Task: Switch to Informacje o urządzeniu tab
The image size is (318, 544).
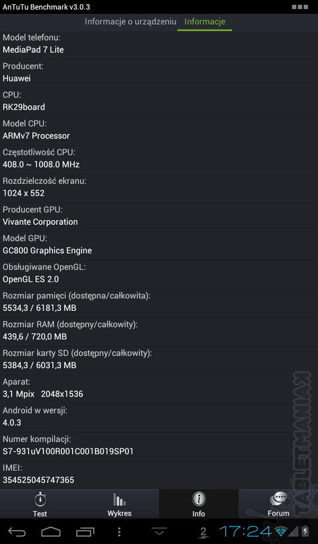Action: 130,22
